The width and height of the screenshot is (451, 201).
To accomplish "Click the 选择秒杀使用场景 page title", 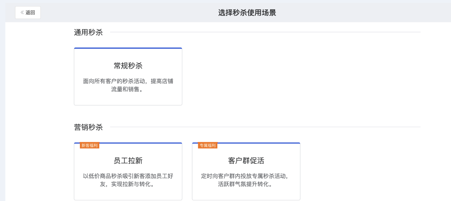I will (x=247, y=13).
